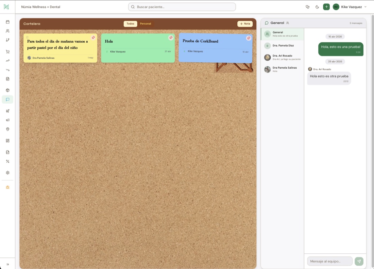
Task: Open chat with Dra. Ari Rosado
Action: tap(283, 57)
